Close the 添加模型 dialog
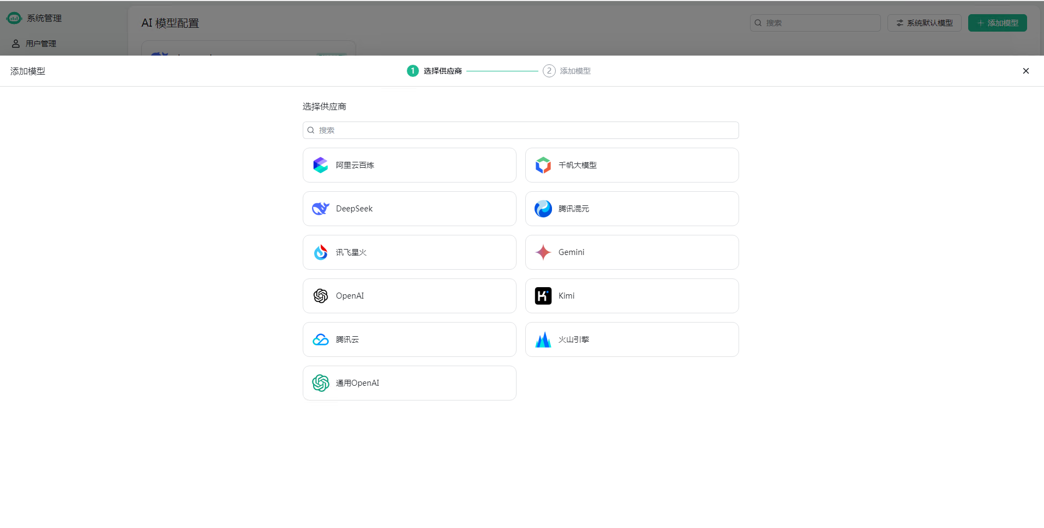1044x528 pixels. point(1025,71)
